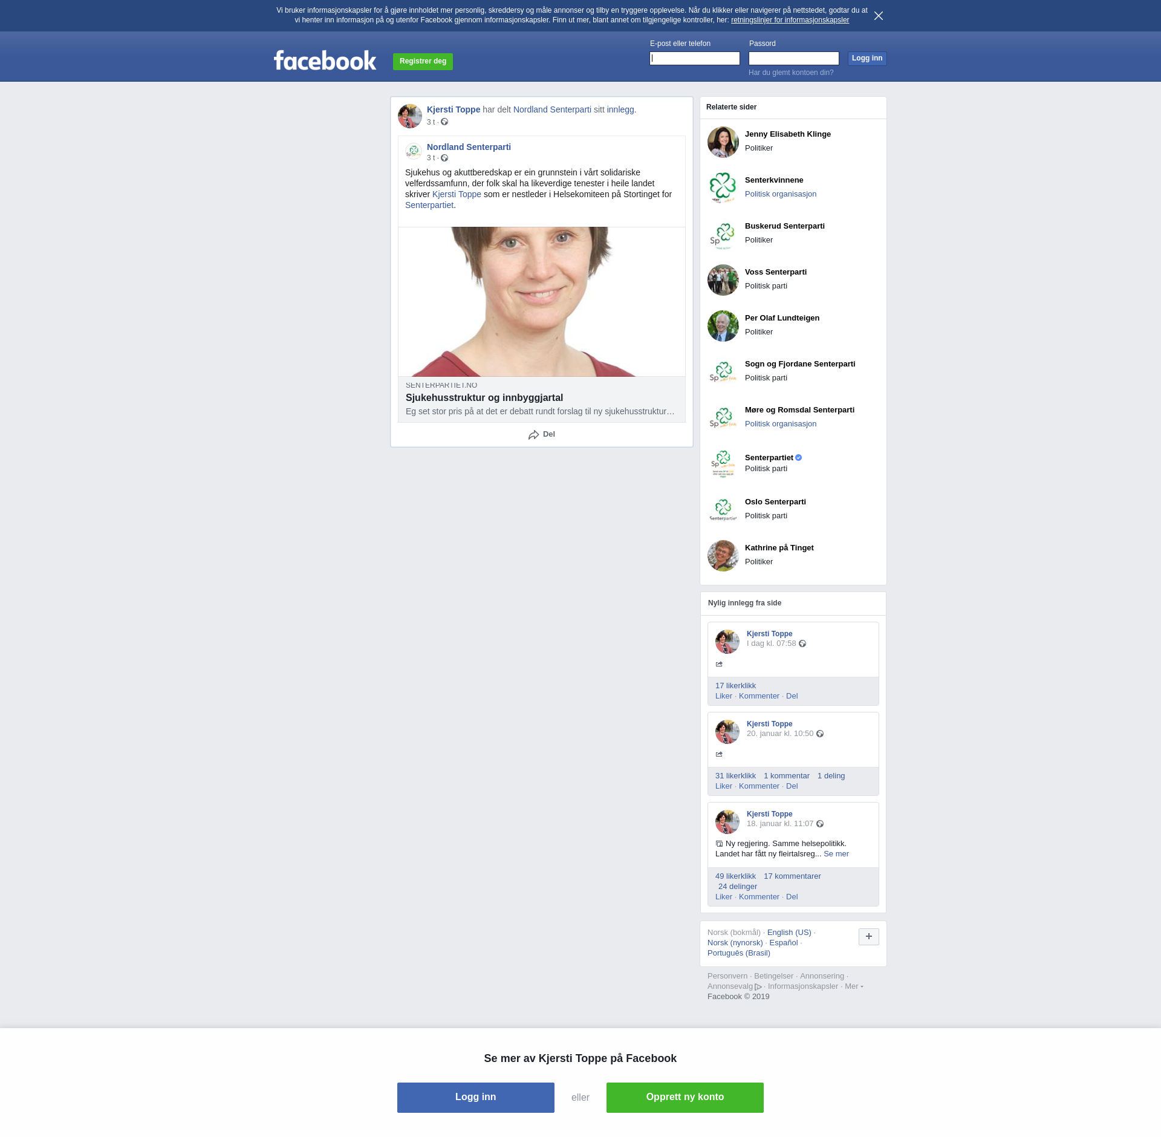Open 'Oslo Senterparti' page name

pos(775,502)
